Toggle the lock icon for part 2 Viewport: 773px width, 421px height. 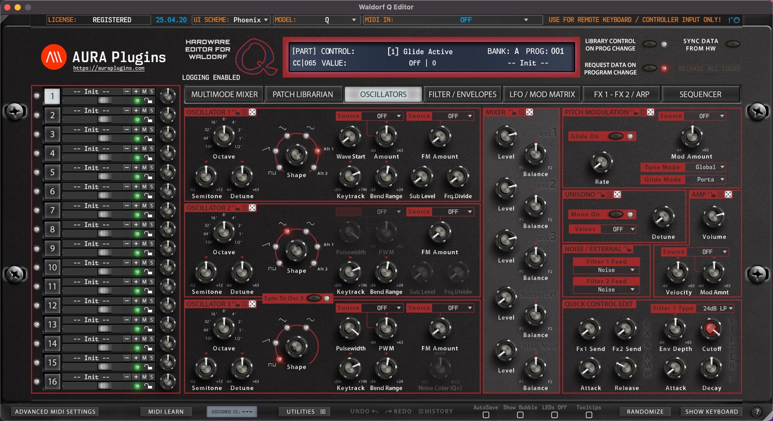pos(148,120)
